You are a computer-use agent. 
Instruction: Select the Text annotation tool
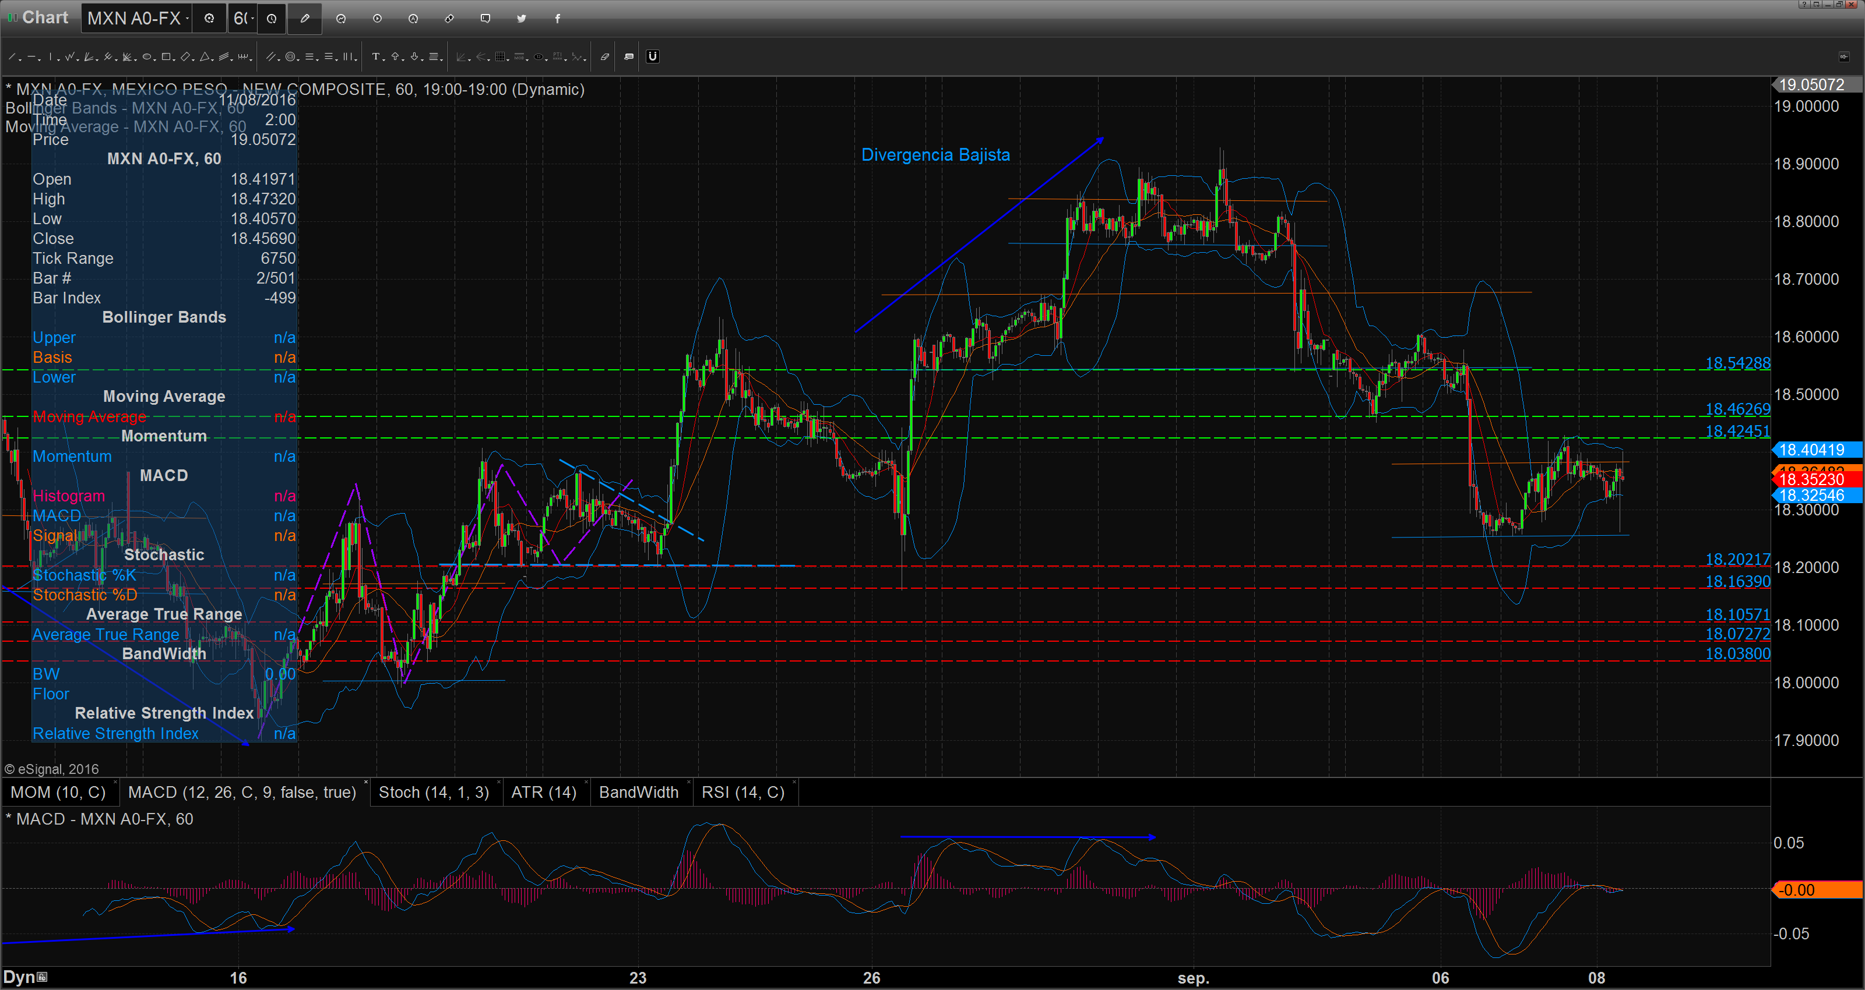(x=376, y=56)
